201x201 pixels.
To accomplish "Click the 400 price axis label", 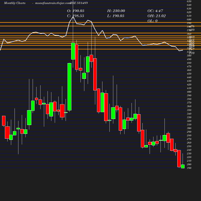I will tap(189, 92).
